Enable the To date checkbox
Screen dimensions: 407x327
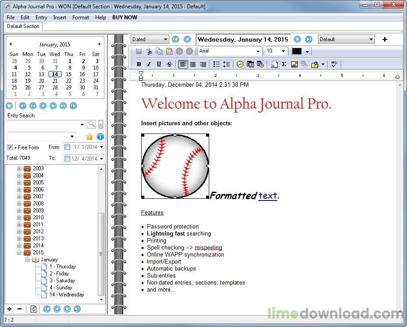[x=67, y=158]
